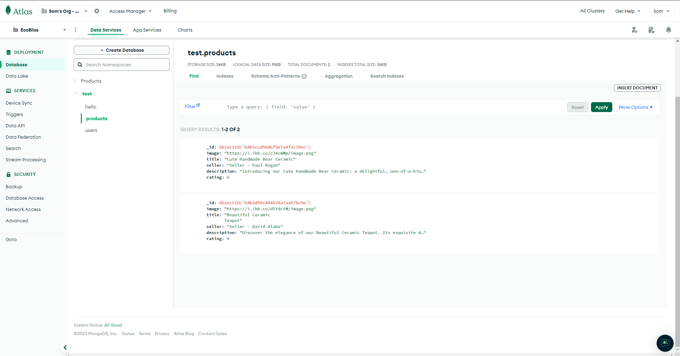Open the alerts bell icon
Image resolution: width=680 pixels, height=356 pixels.
point(669,30)
